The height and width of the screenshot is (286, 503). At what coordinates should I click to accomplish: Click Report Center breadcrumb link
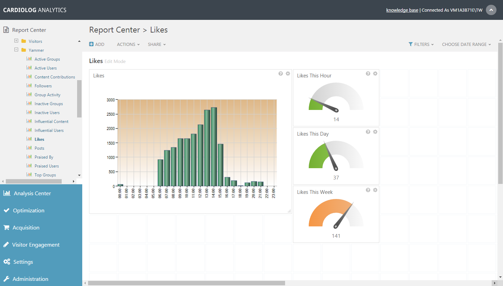[x=114, y=30]
